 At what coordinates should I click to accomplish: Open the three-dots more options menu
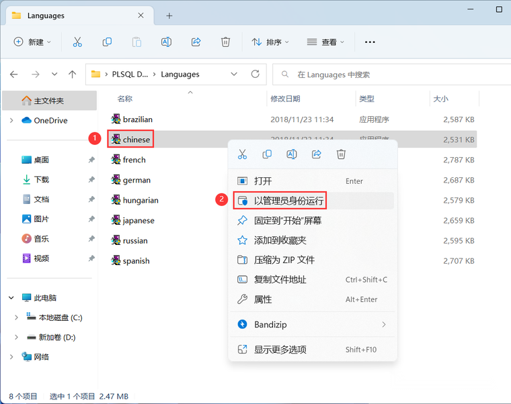pyautogui.click(x=370, y=42)
